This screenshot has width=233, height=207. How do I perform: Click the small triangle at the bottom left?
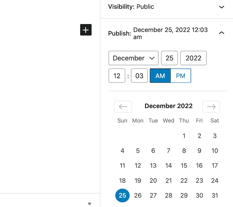click(90, 204)
